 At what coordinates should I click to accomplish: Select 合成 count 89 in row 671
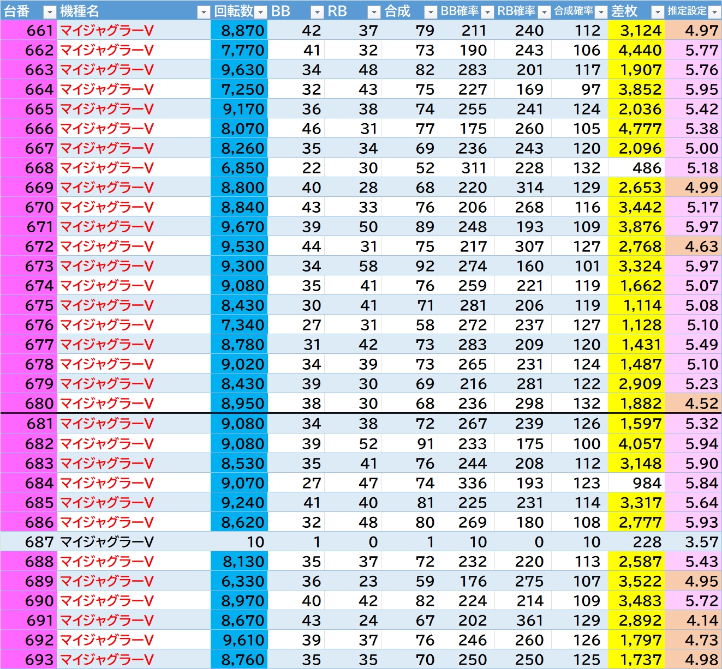pos(409,227)
